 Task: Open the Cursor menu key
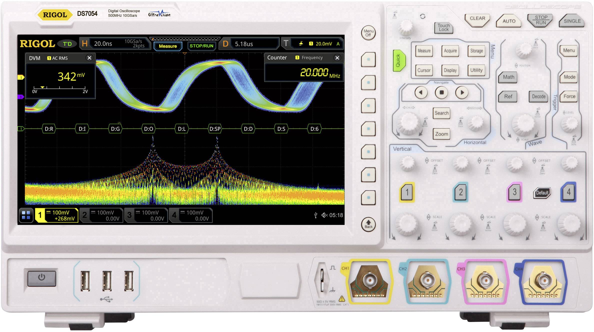(x=424, y=70)
